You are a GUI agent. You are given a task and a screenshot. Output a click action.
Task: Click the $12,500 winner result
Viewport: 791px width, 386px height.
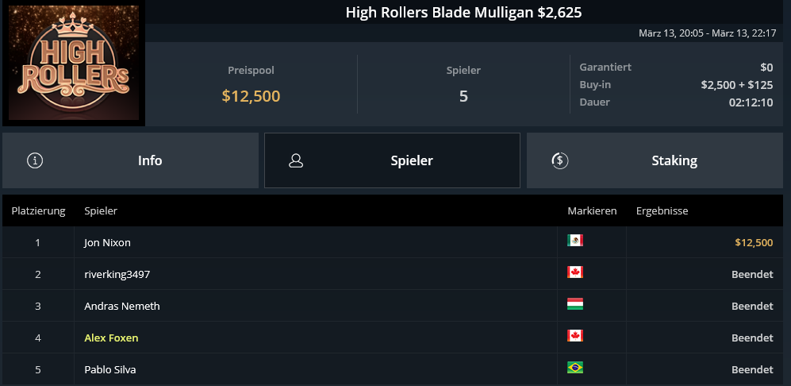pyautogui.click(x=754, y=242)
